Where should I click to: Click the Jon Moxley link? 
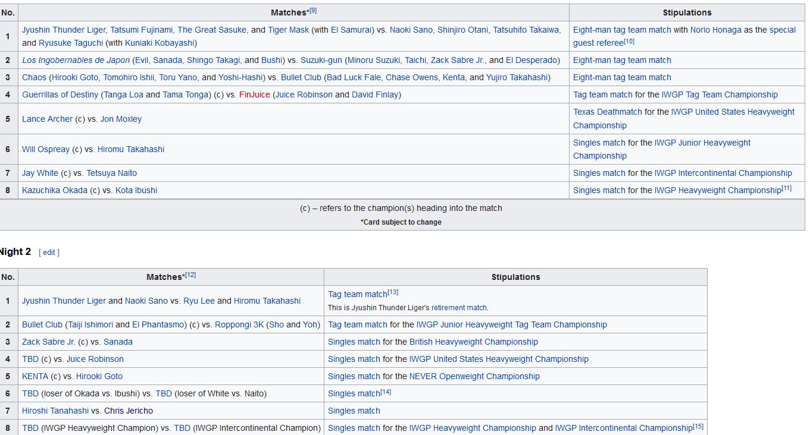pyautogui.click(x=121, y=119)
